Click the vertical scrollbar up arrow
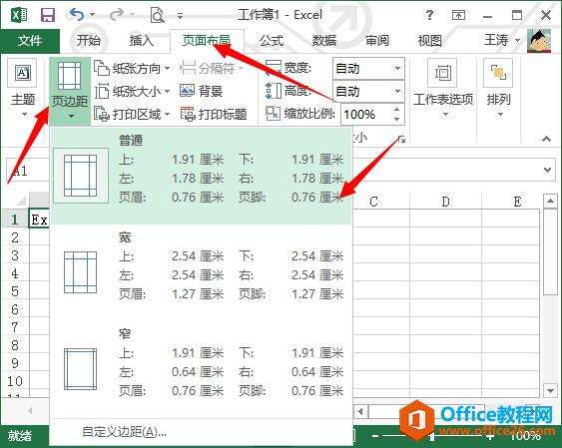 (550, 202)
